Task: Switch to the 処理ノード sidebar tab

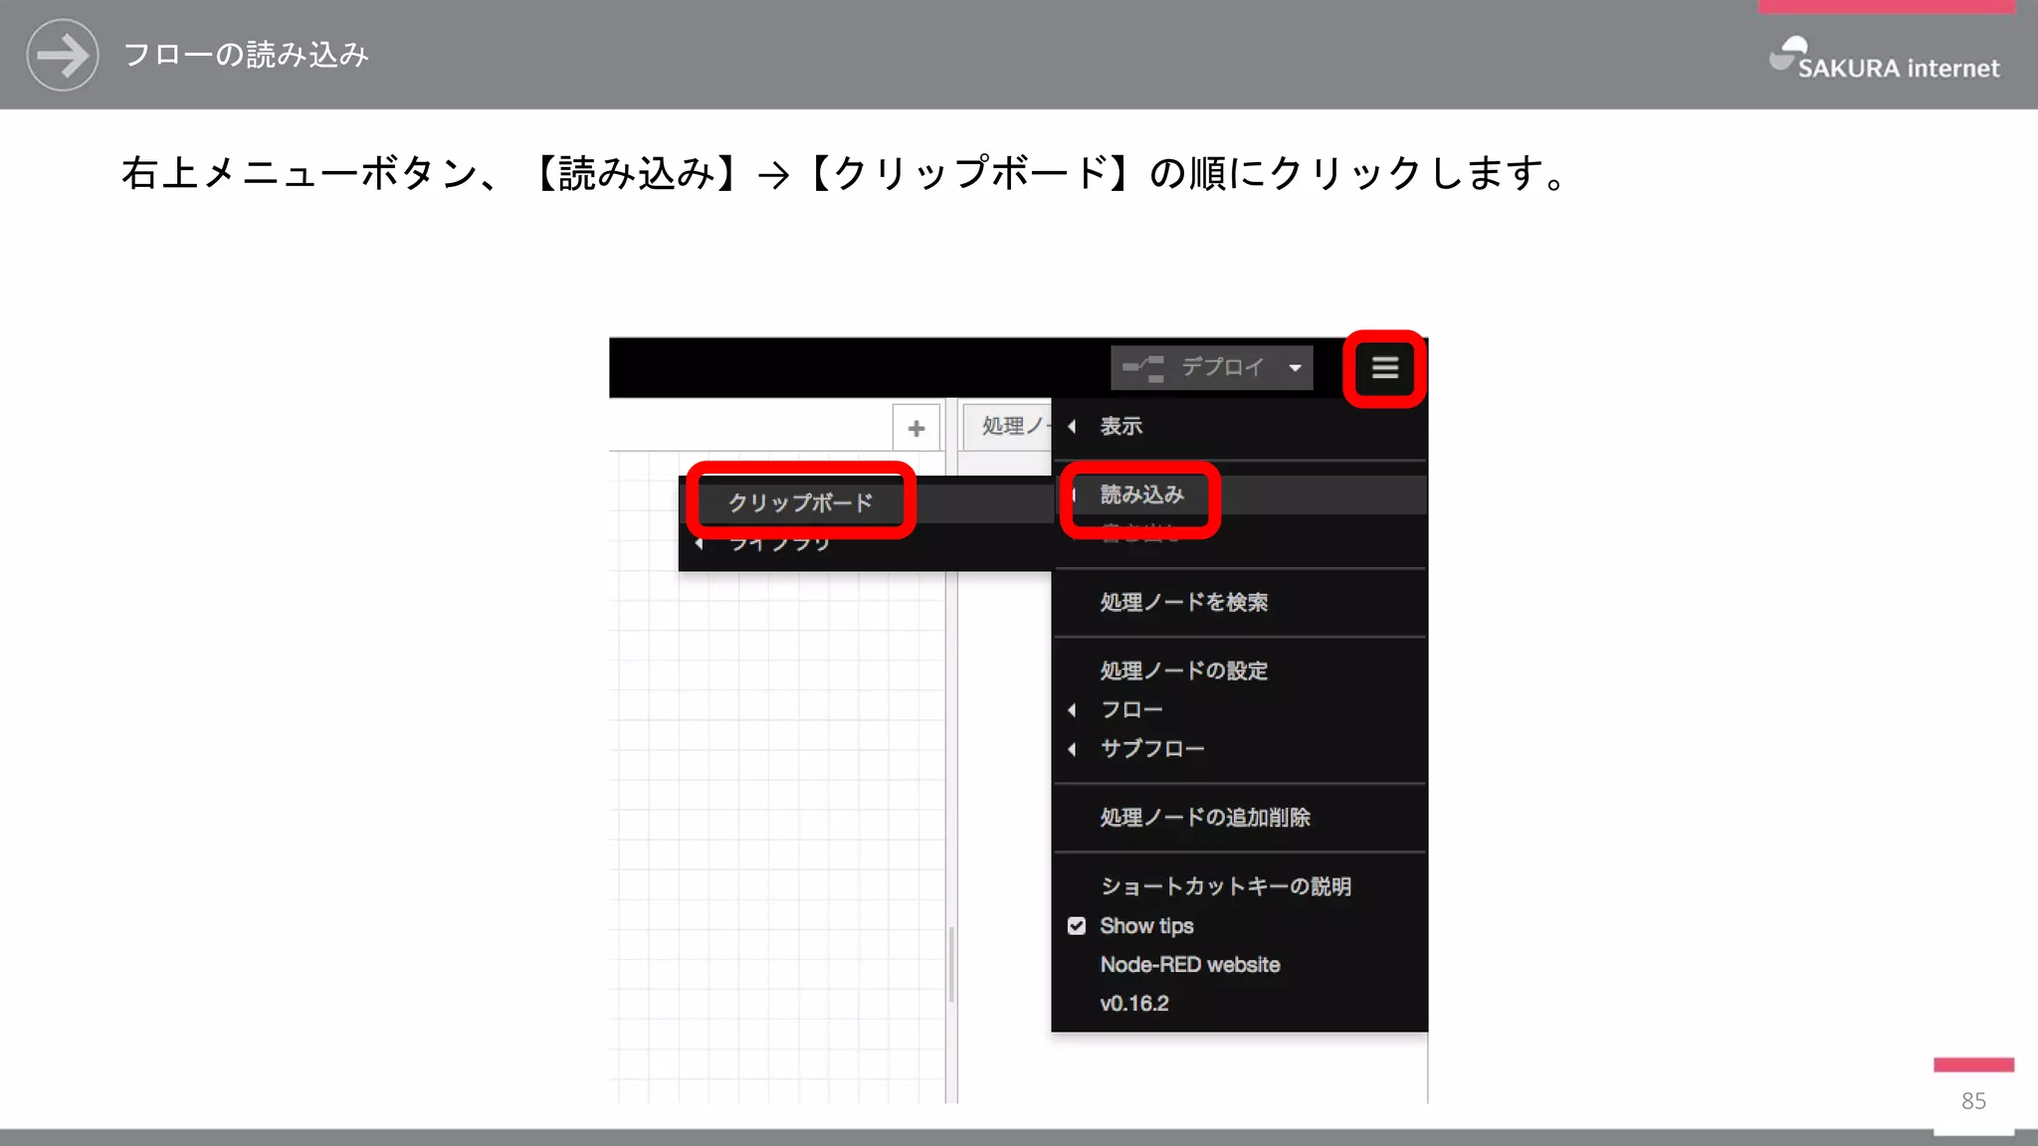Action: (1009, 426)
